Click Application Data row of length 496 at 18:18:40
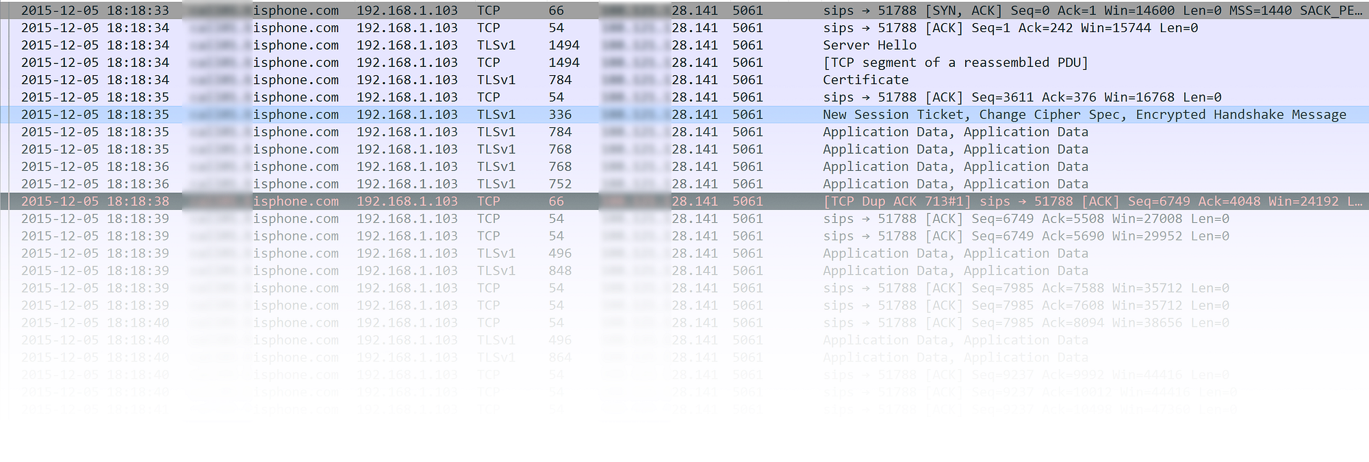Viewport: 1369px width, 462px height. 684,340
